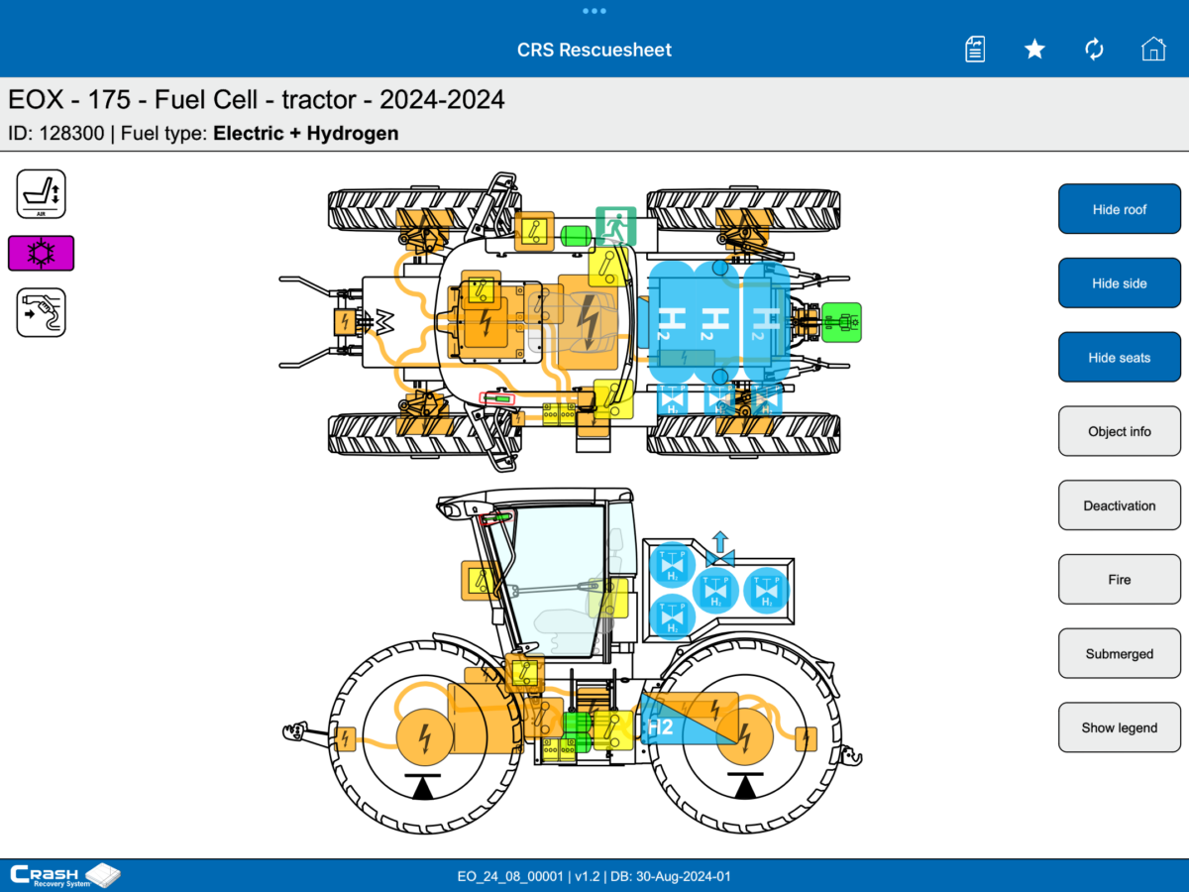This screenshot has width=1189, height=892.
Task: Select jack point triangle under front wheel
Action: point(744,786)
